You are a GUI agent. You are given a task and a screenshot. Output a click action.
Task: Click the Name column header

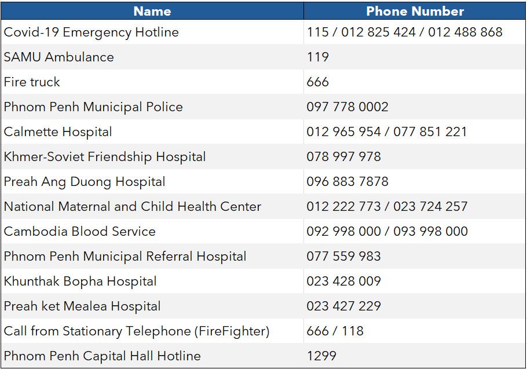pos(152,11)
